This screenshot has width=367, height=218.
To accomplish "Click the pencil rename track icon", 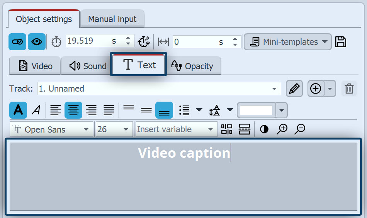I will [294, 89].
